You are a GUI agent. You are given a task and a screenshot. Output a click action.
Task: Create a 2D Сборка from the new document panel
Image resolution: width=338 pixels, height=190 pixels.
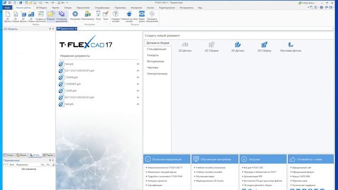click(x=211, y=47)
